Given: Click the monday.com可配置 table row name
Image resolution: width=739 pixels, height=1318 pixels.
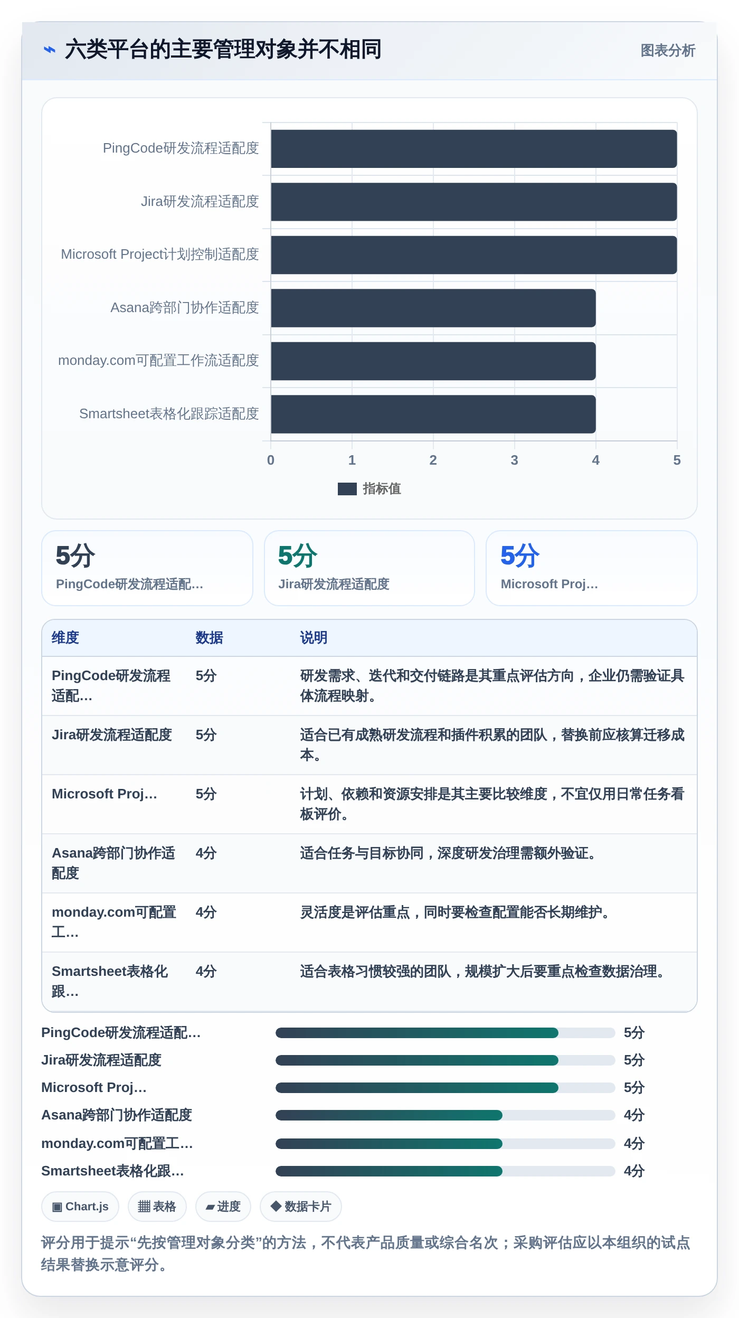Looking at the screenshot, I should (x=114, y=922).
